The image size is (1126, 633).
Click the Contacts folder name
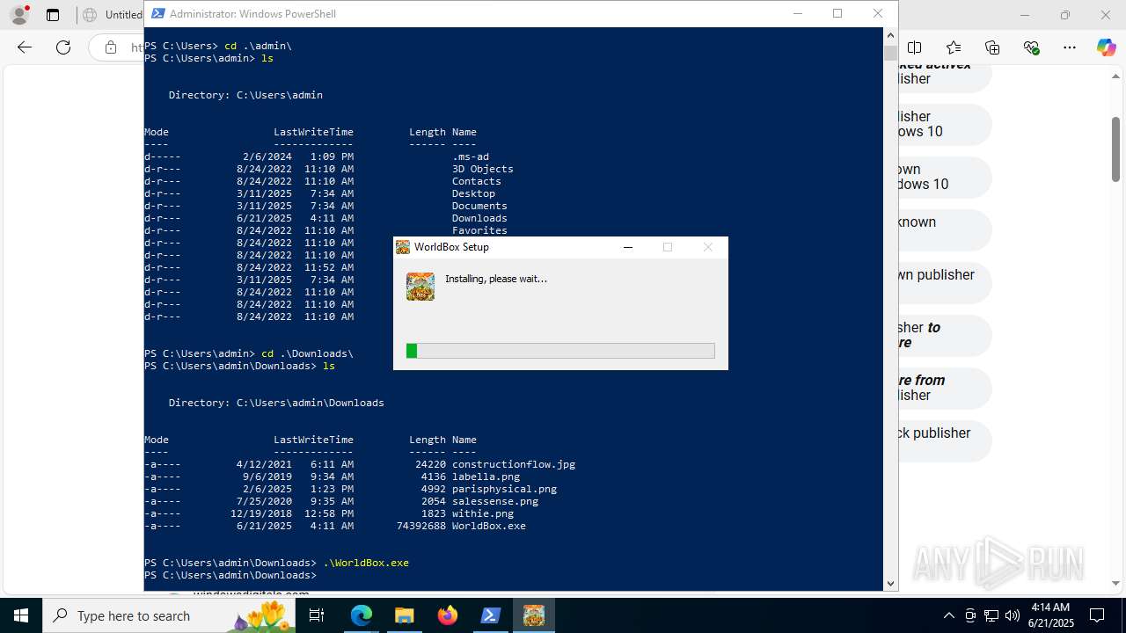[x=477, y=181]
